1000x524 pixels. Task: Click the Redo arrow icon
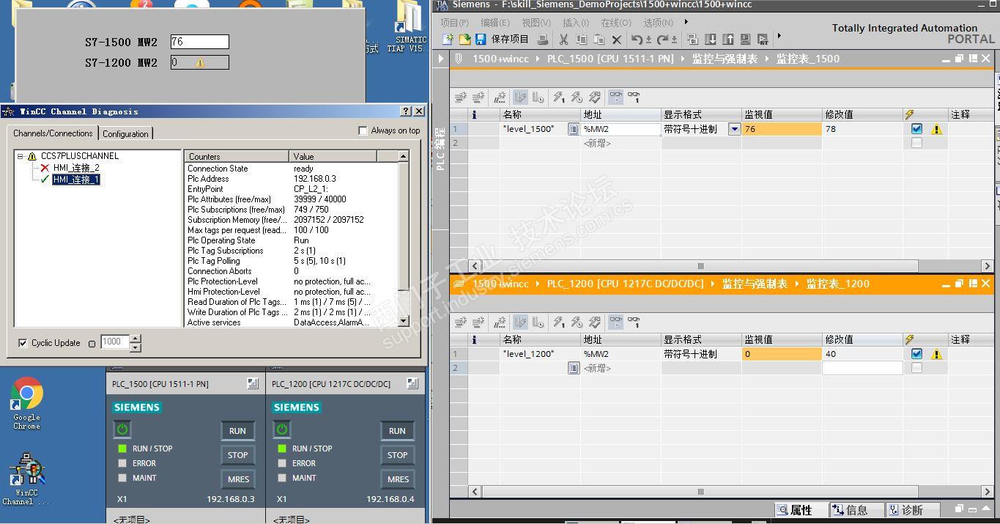[x=662, y=40]
